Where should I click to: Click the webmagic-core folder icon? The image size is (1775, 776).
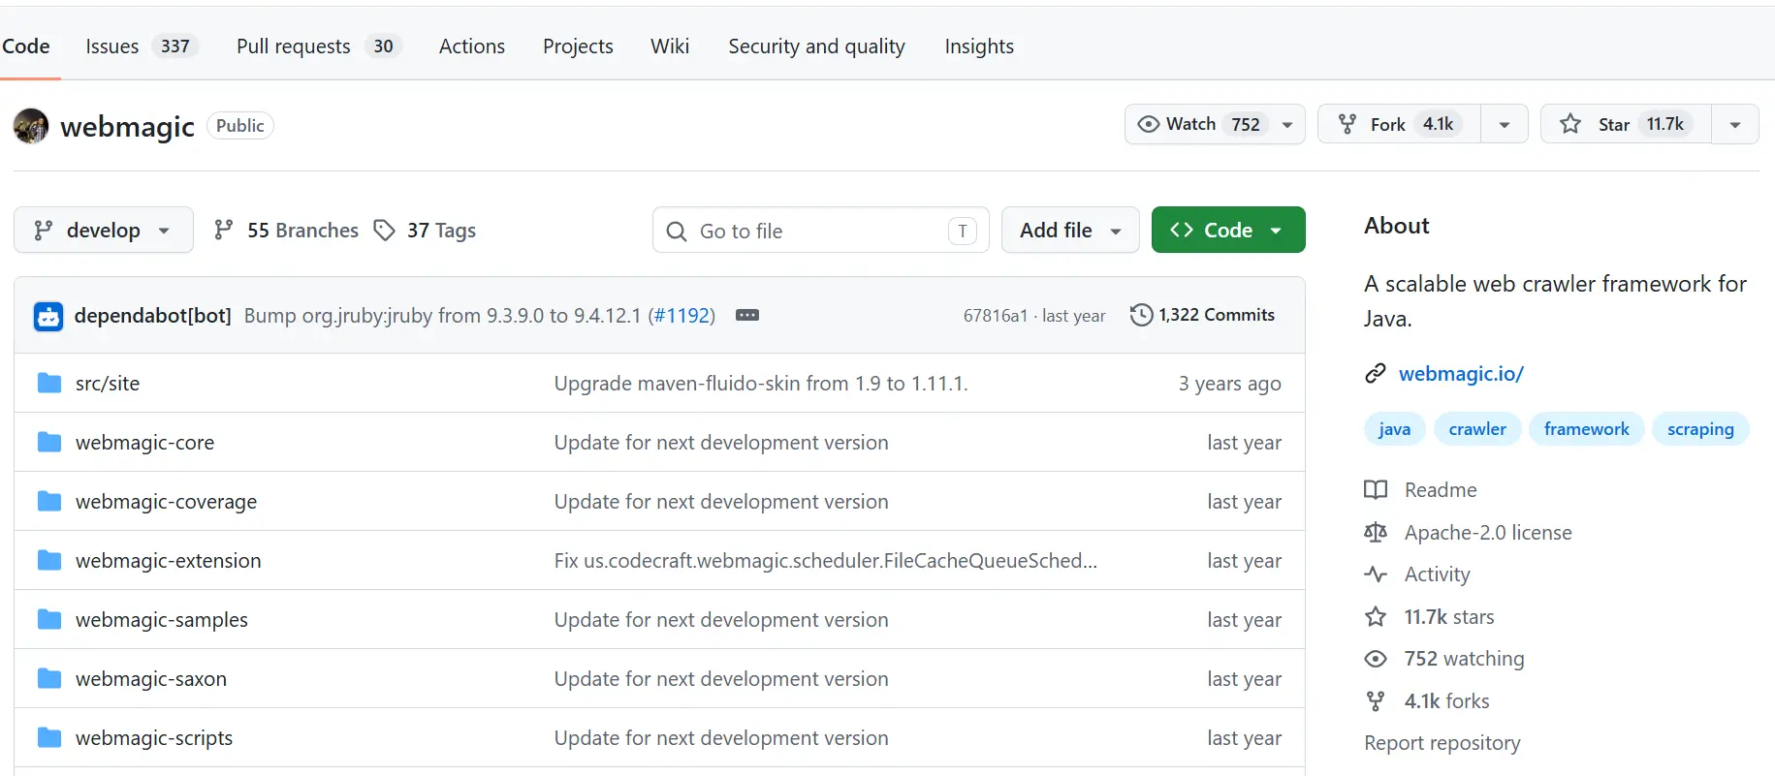[x=49, y=443]
